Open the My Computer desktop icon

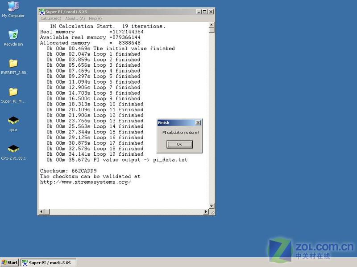click(x=13, y=9)
